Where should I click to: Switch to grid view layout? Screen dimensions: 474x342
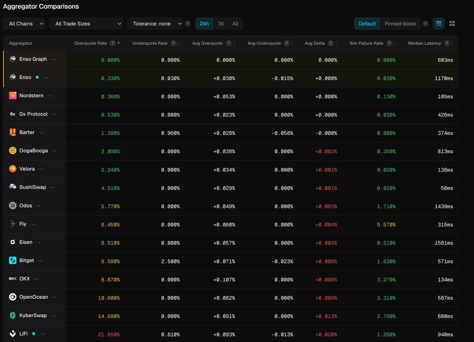pos(452,24)
